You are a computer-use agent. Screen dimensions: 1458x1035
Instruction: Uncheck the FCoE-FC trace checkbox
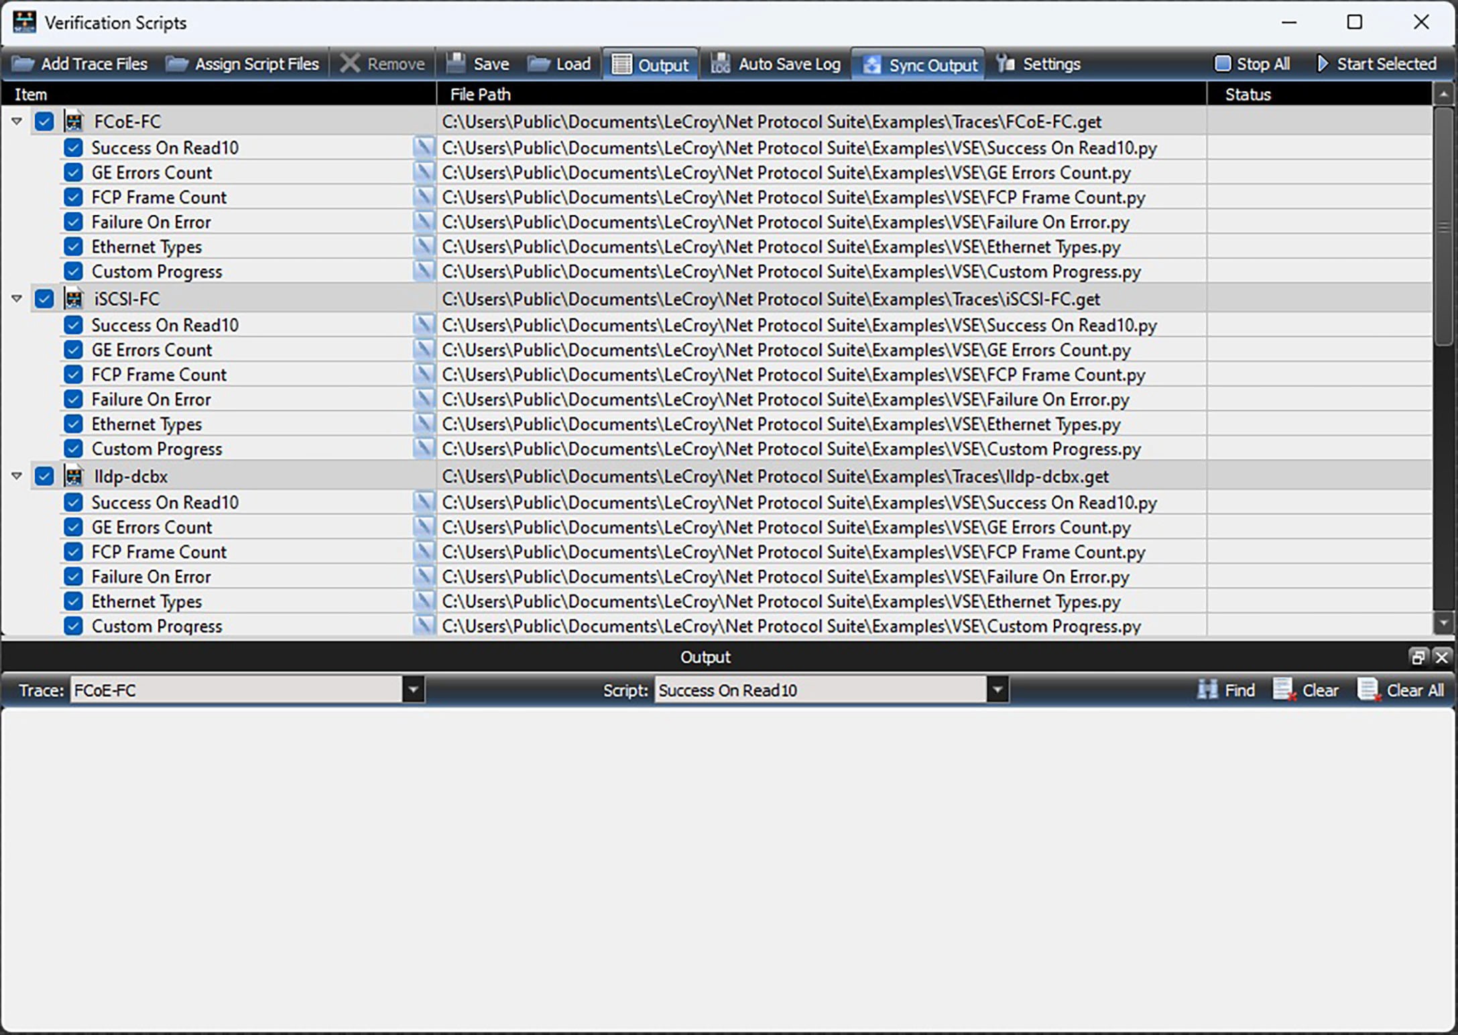click(x=44, y=121)
